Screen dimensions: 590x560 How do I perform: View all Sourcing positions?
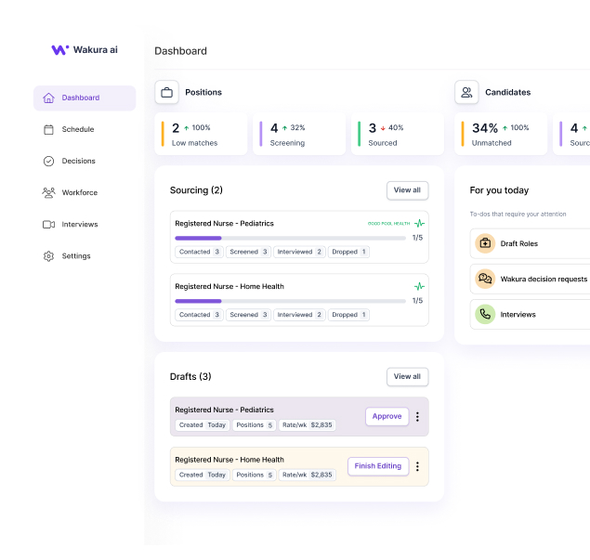click(x=407, y=190)
